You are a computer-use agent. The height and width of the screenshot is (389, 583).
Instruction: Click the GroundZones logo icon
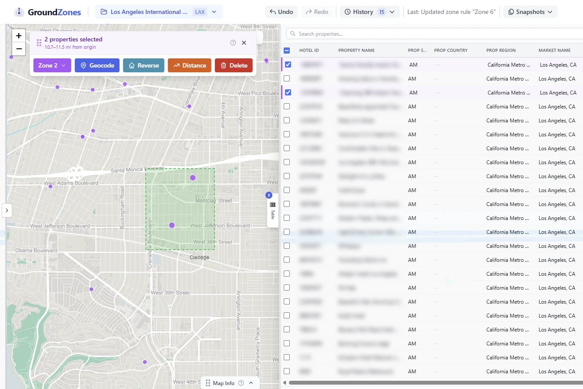[x=19, y=12]
